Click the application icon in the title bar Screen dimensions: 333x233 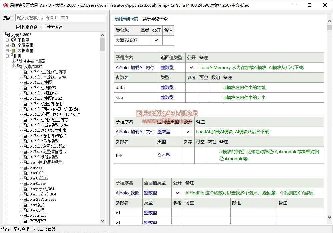click(x=6, y=5)
